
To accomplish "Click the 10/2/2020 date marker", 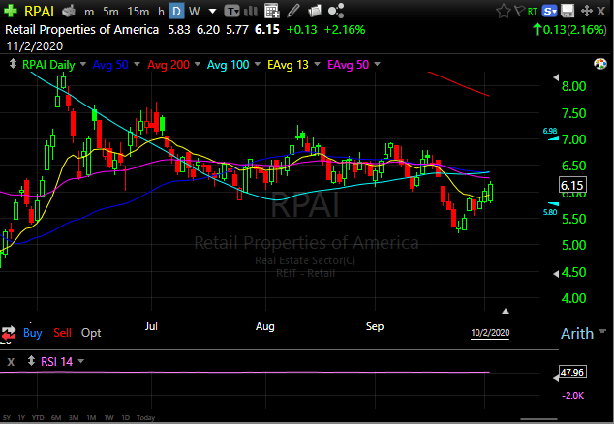I will tap(489, 333).
